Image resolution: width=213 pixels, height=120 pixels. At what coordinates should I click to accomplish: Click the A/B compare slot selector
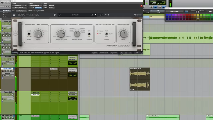[x=101, y=15]
